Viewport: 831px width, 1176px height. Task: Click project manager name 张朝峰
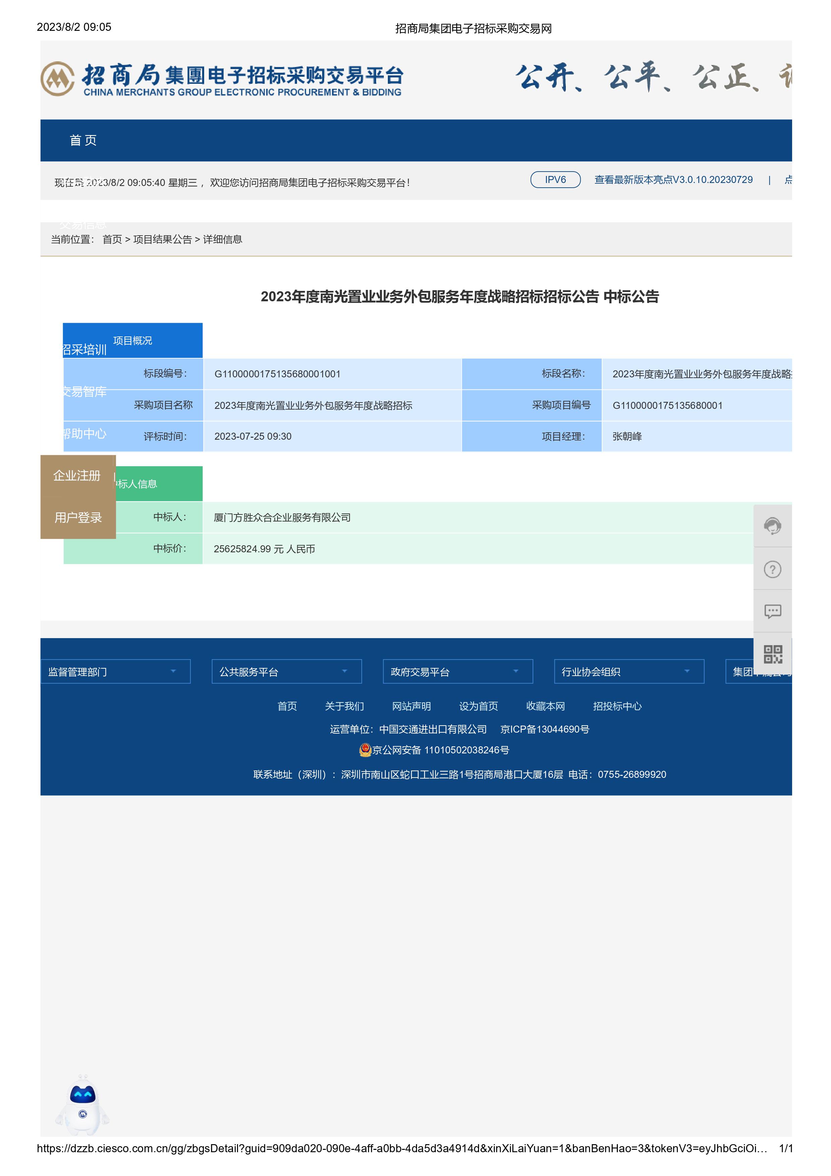(x=627, y=436)
